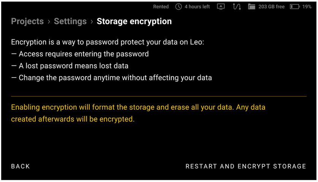Click the battery level icon
The image size is (318, 182).
pos(294,7)
